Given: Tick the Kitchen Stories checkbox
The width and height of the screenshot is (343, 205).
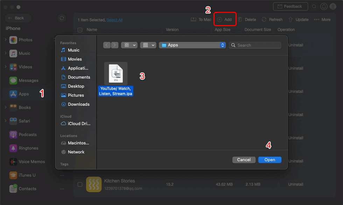Looking at the screenshot, I should point(80,184).
